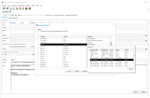Click the Save disk icon
This screenshot has width=150, height=98.
[x=6, y=15]
